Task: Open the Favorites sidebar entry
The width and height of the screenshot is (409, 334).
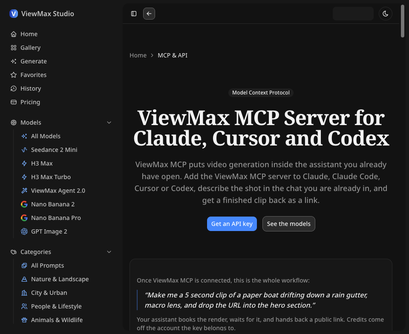Action: coord(61,75)
